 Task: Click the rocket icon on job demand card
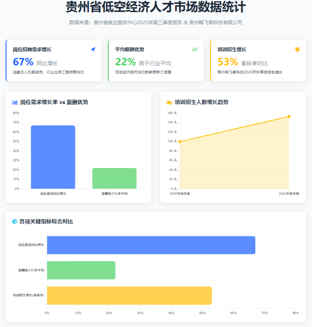coord(93,49)
